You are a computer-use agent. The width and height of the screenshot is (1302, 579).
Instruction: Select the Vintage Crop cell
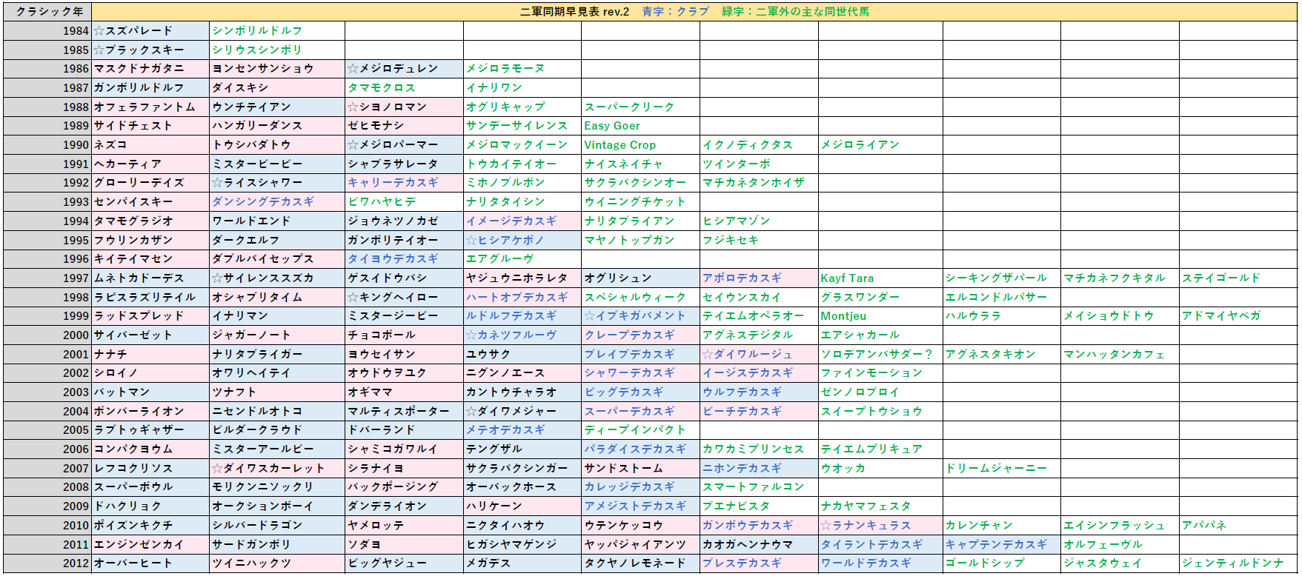tap(640, 145)
